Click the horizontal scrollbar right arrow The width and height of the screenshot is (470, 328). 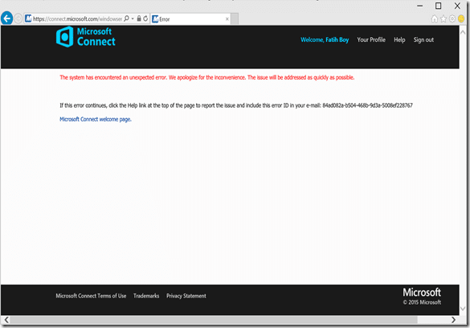point(453,320)
